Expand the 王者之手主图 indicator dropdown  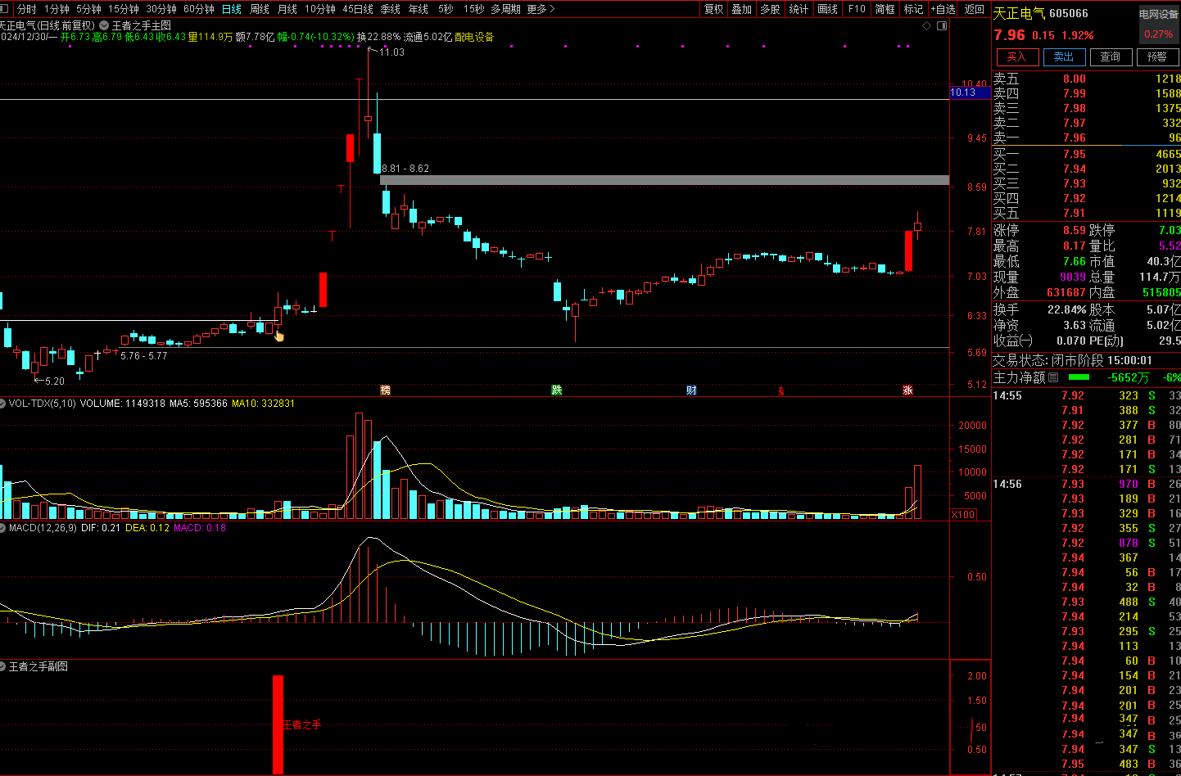click(104, 25)
